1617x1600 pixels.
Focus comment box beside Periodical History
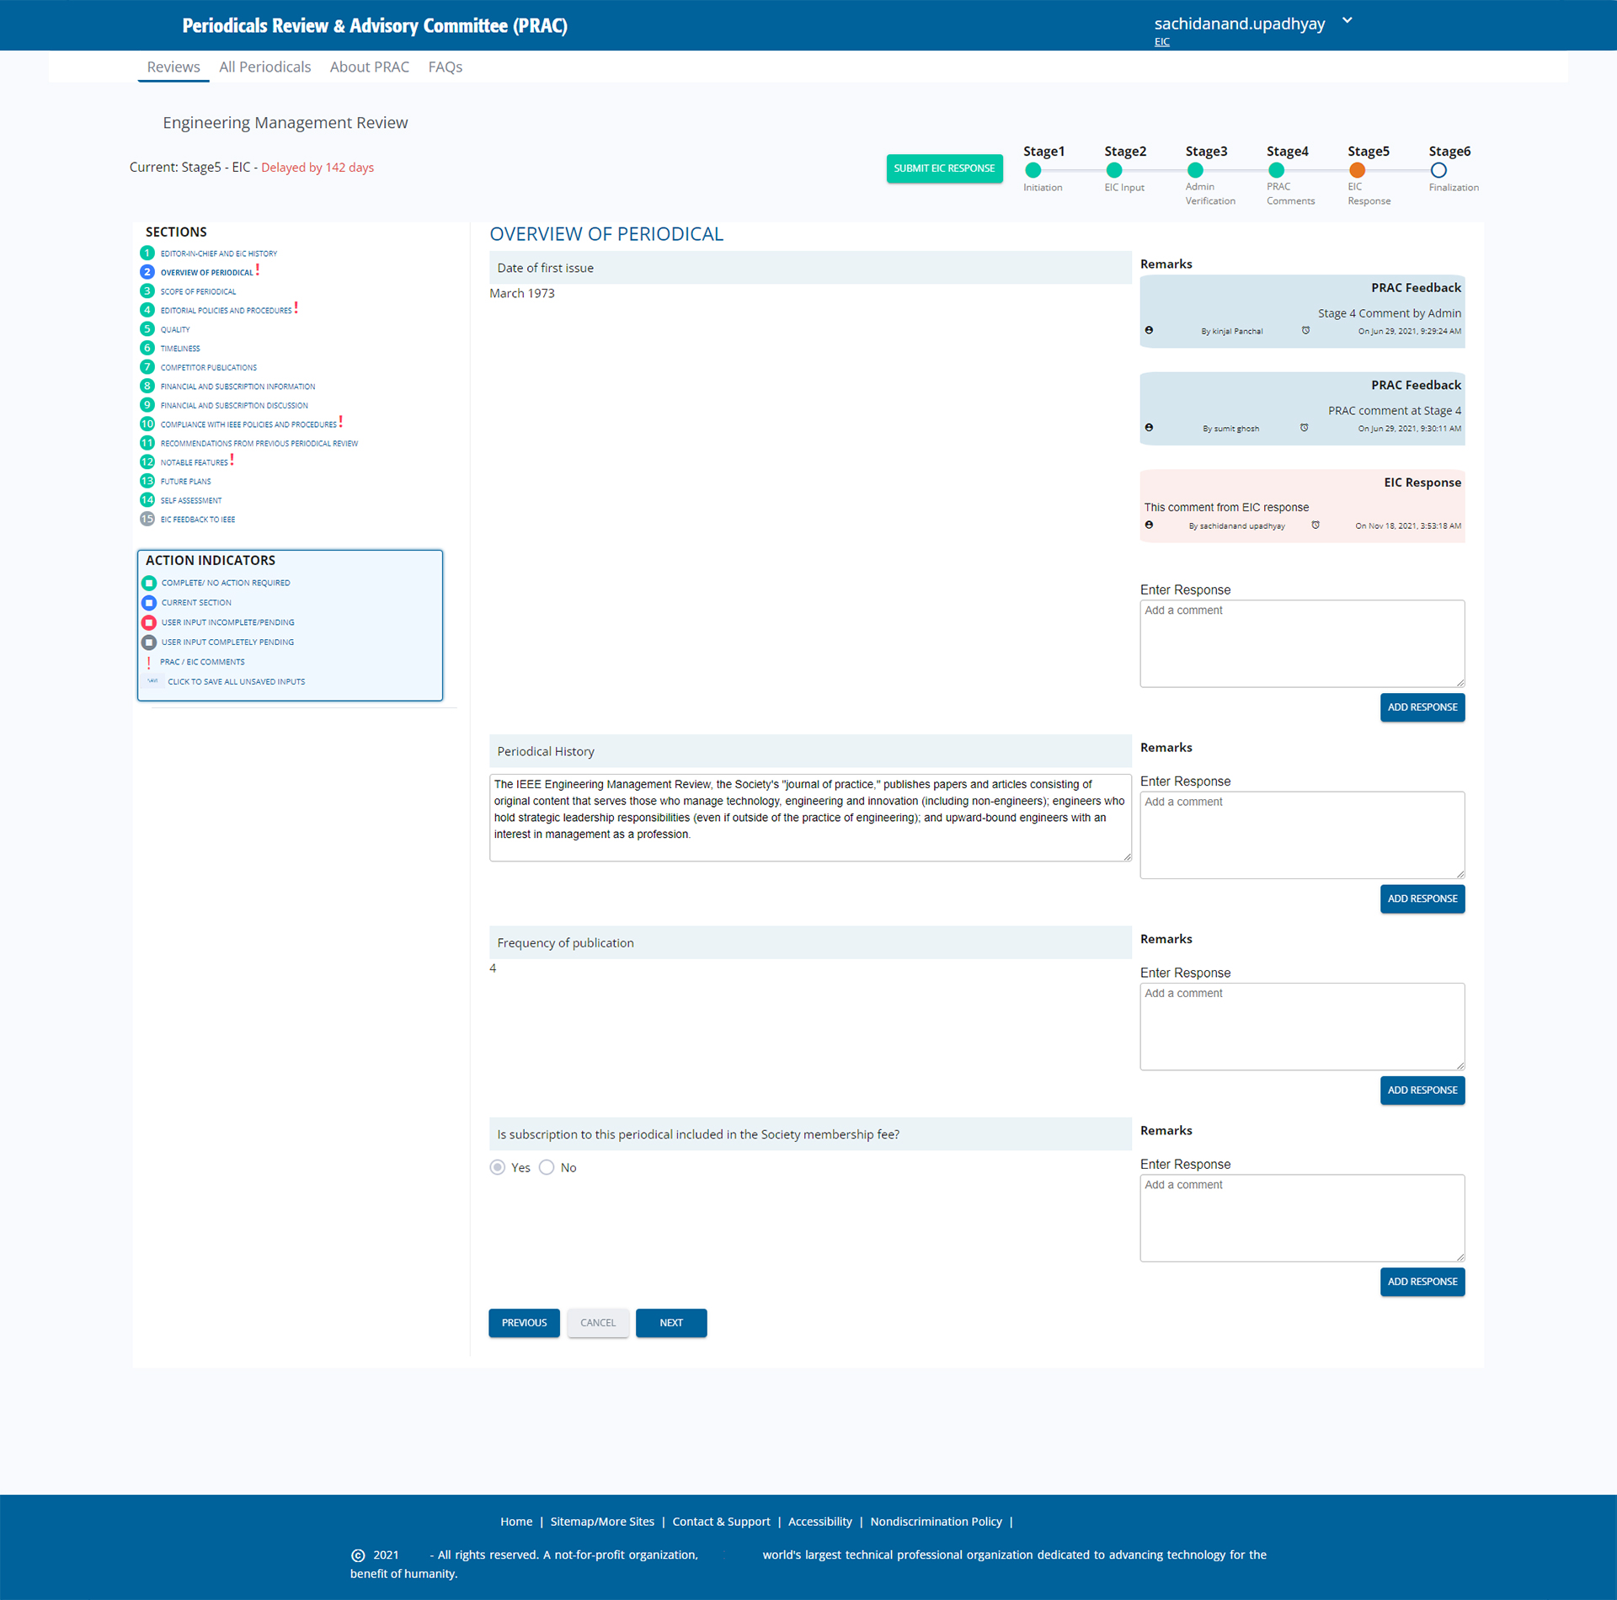(1302, 835)
